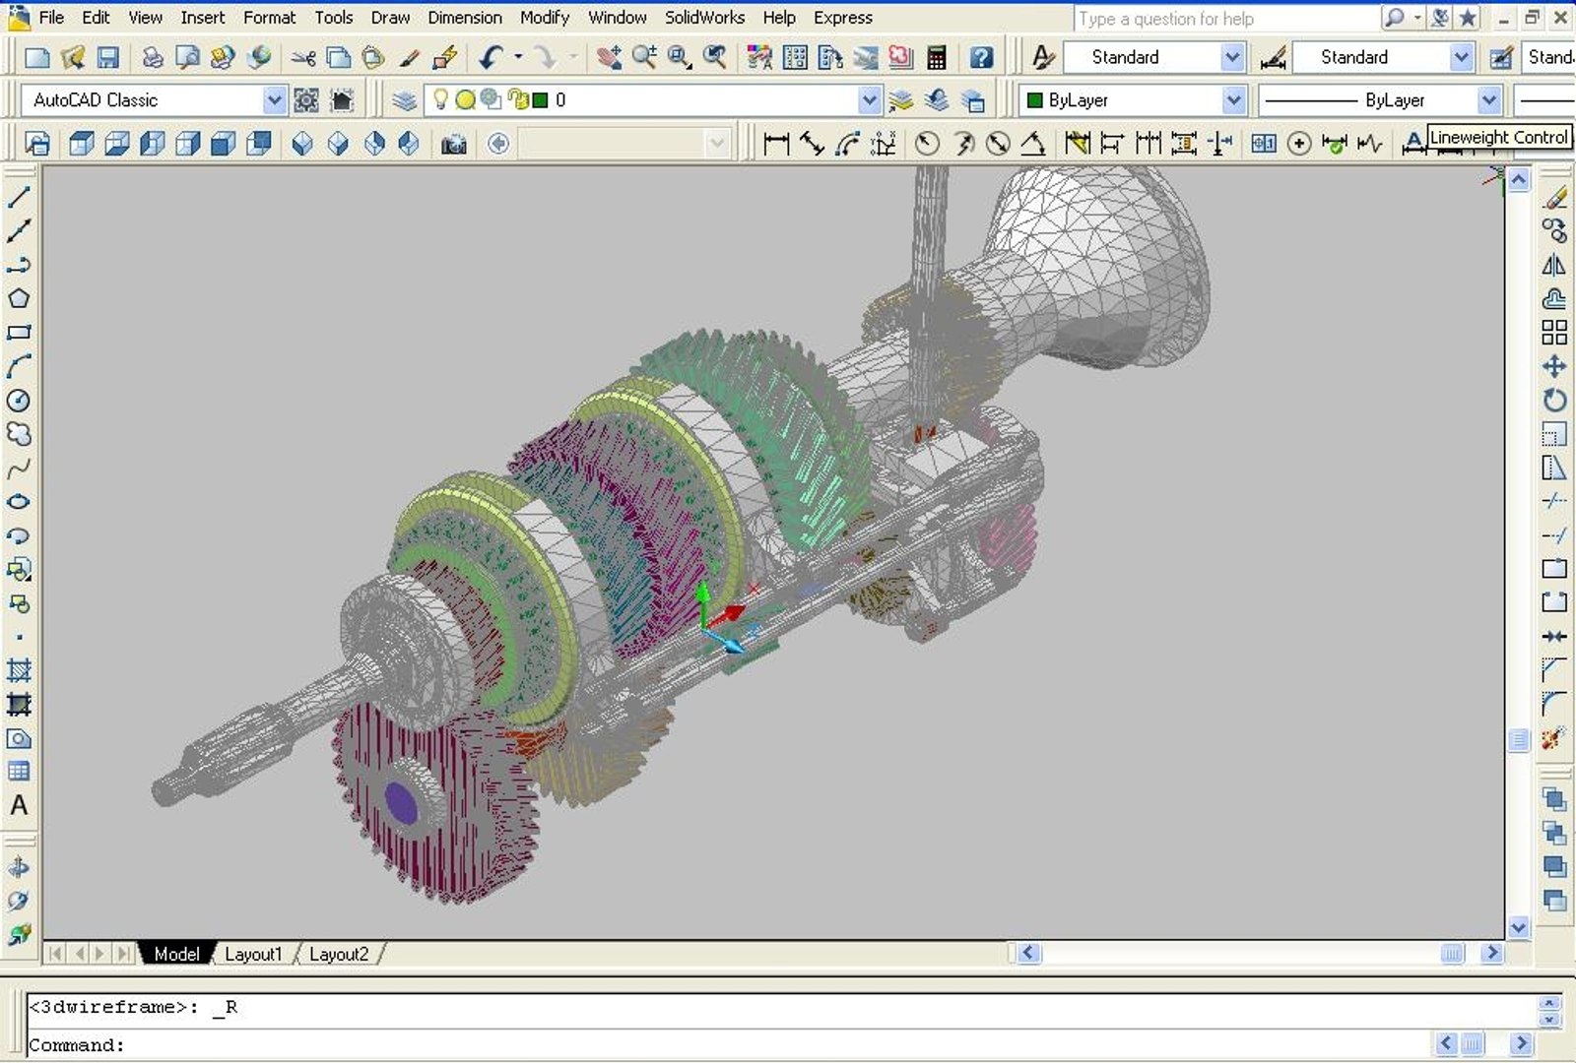Click the Cut scissors icon
Image resolution: width=1576 pixels, height=1063 pixels.
[303, 58]
